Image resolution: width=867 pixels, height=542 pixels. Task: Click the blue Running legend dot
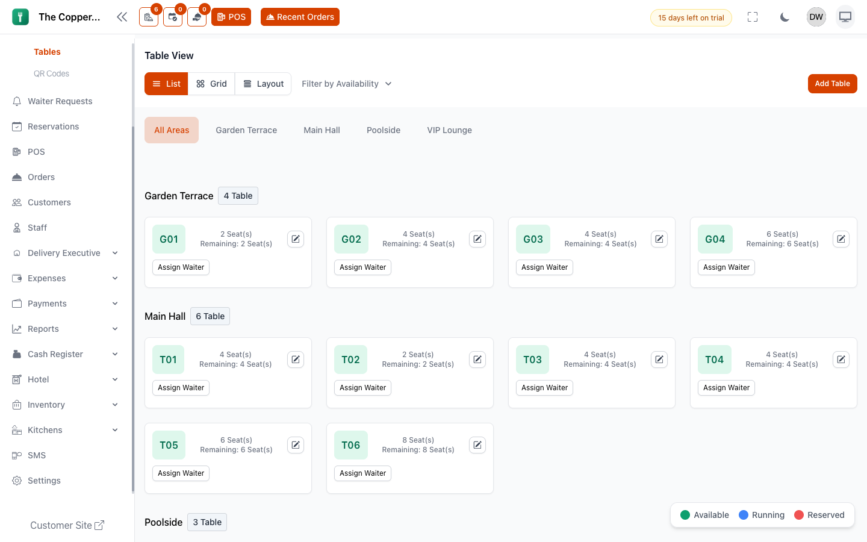tap(744, 515)
